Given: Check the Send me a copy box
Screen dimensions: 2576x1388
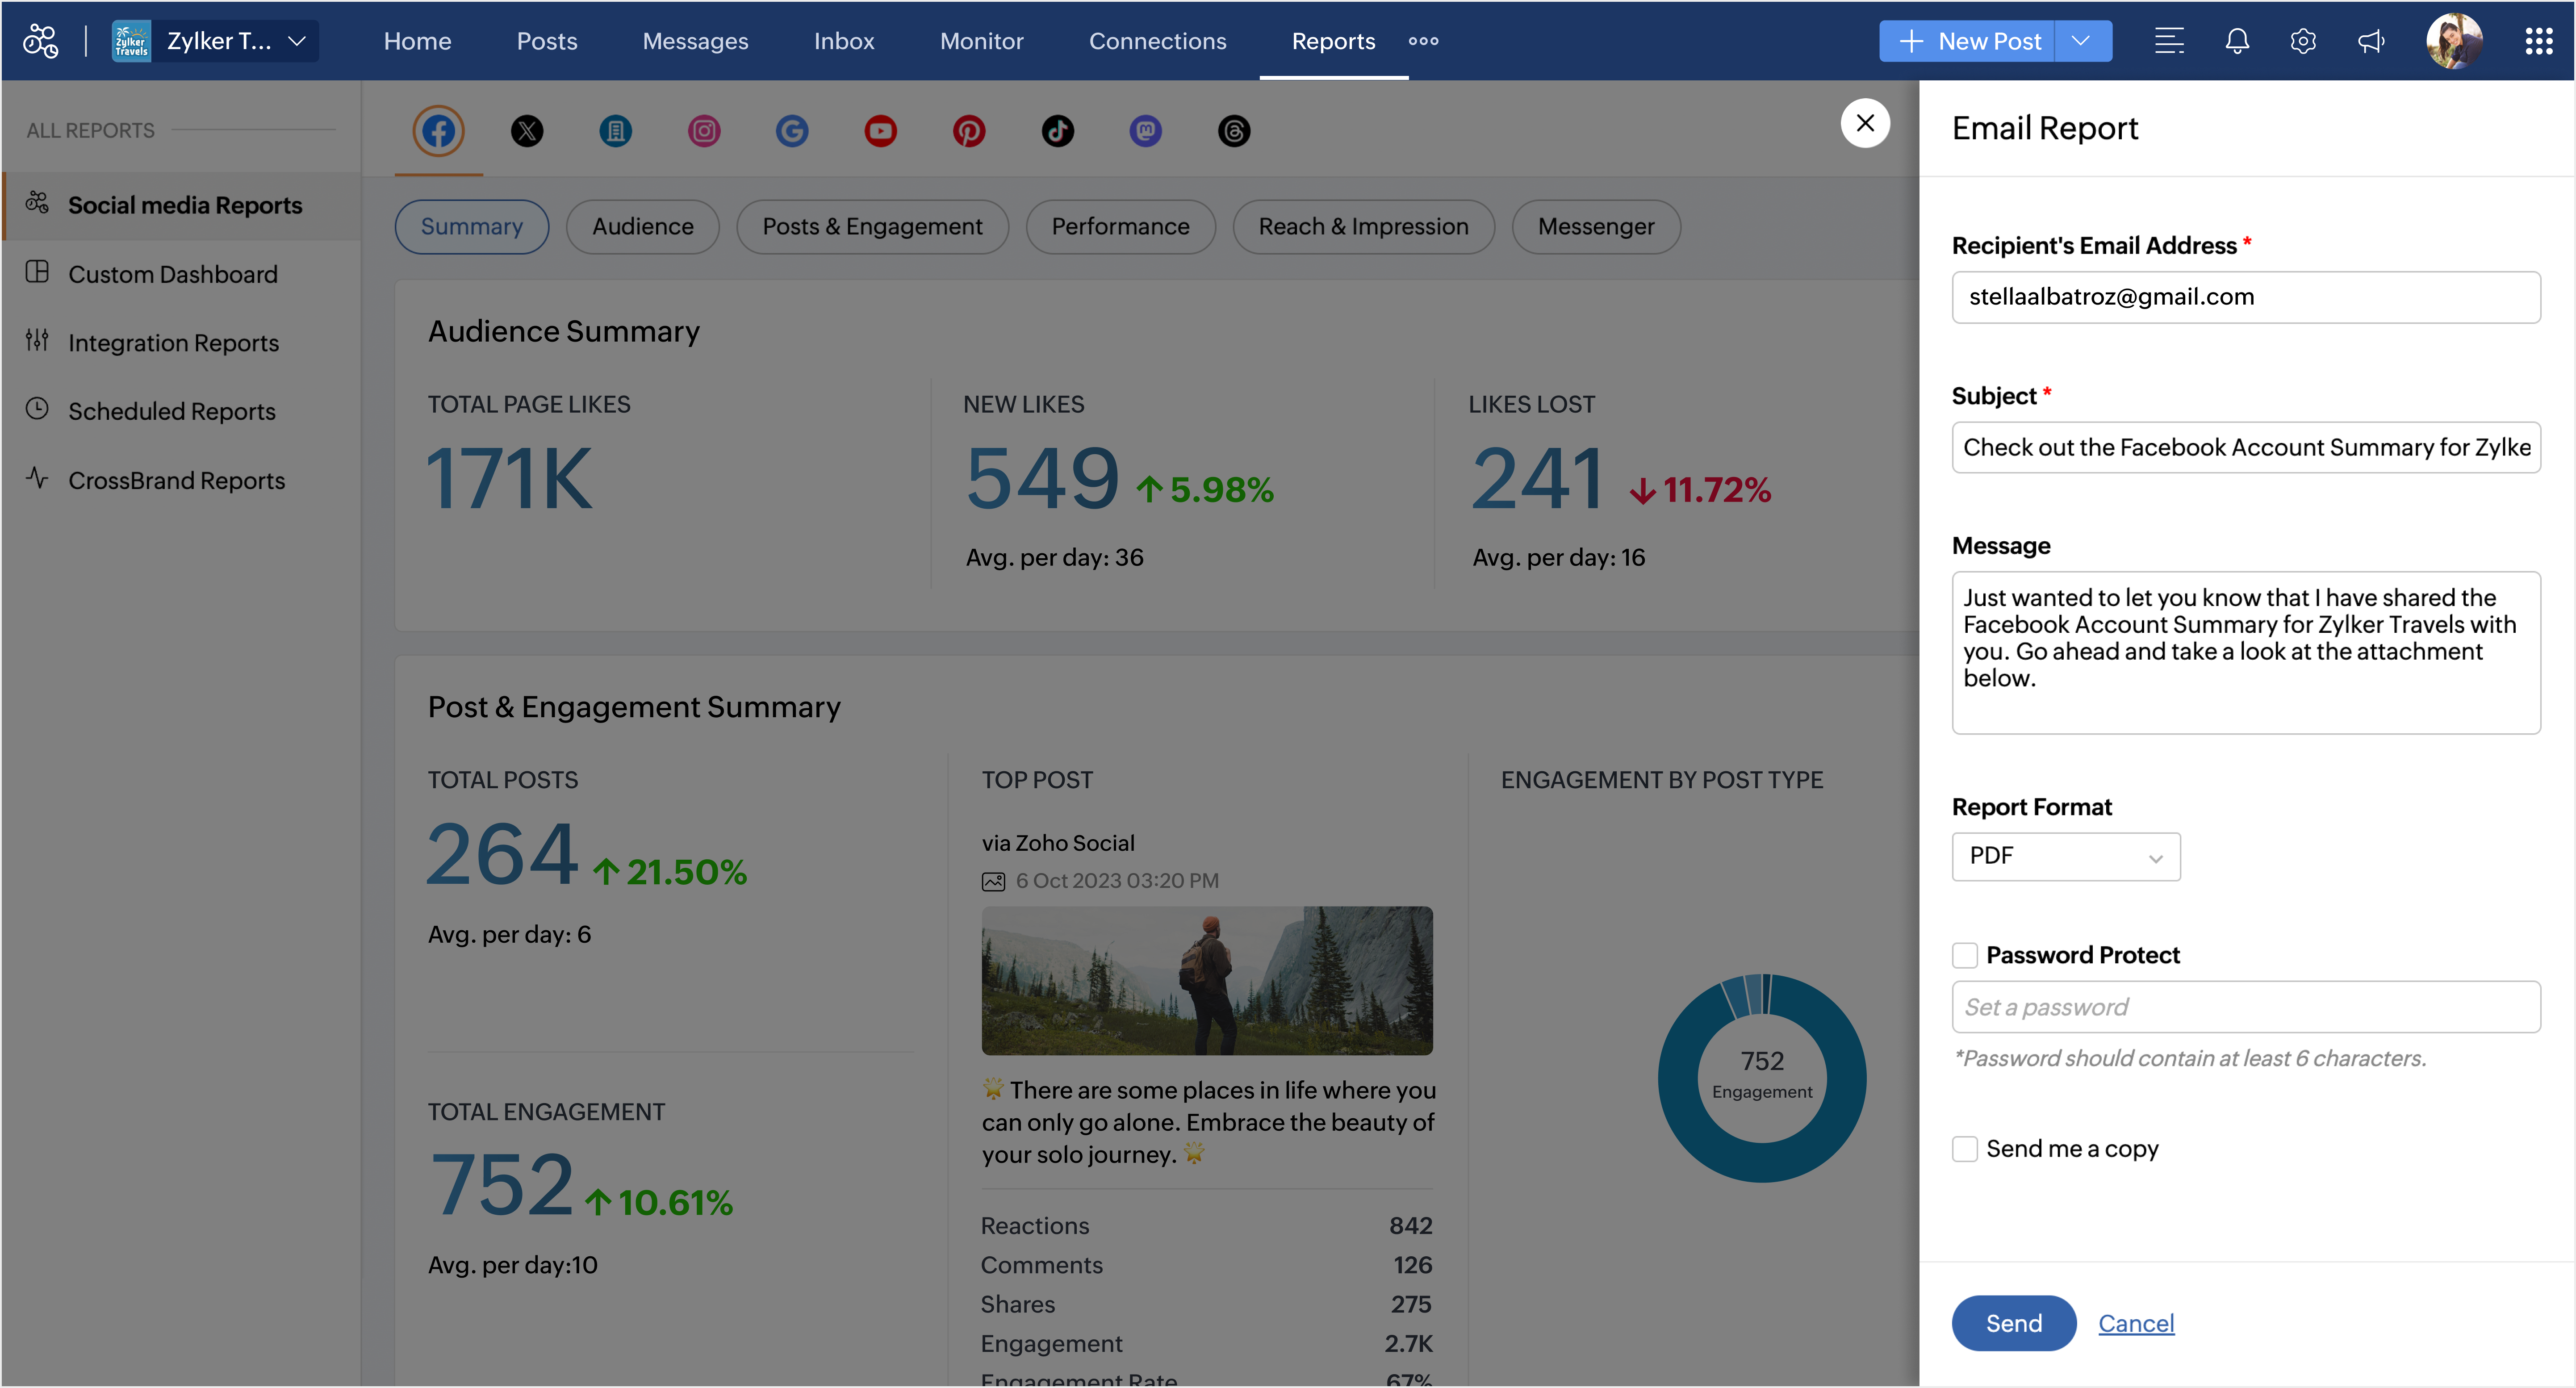Looking at the screenshot, I should 1965,1149.
